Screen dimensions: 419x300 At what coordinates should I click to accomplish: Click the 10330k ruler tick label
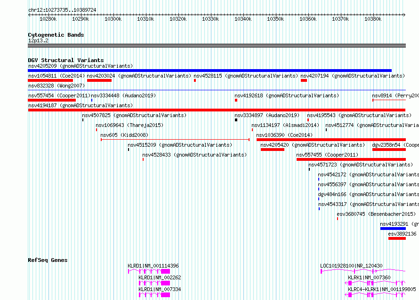click(x=210, y=19)
